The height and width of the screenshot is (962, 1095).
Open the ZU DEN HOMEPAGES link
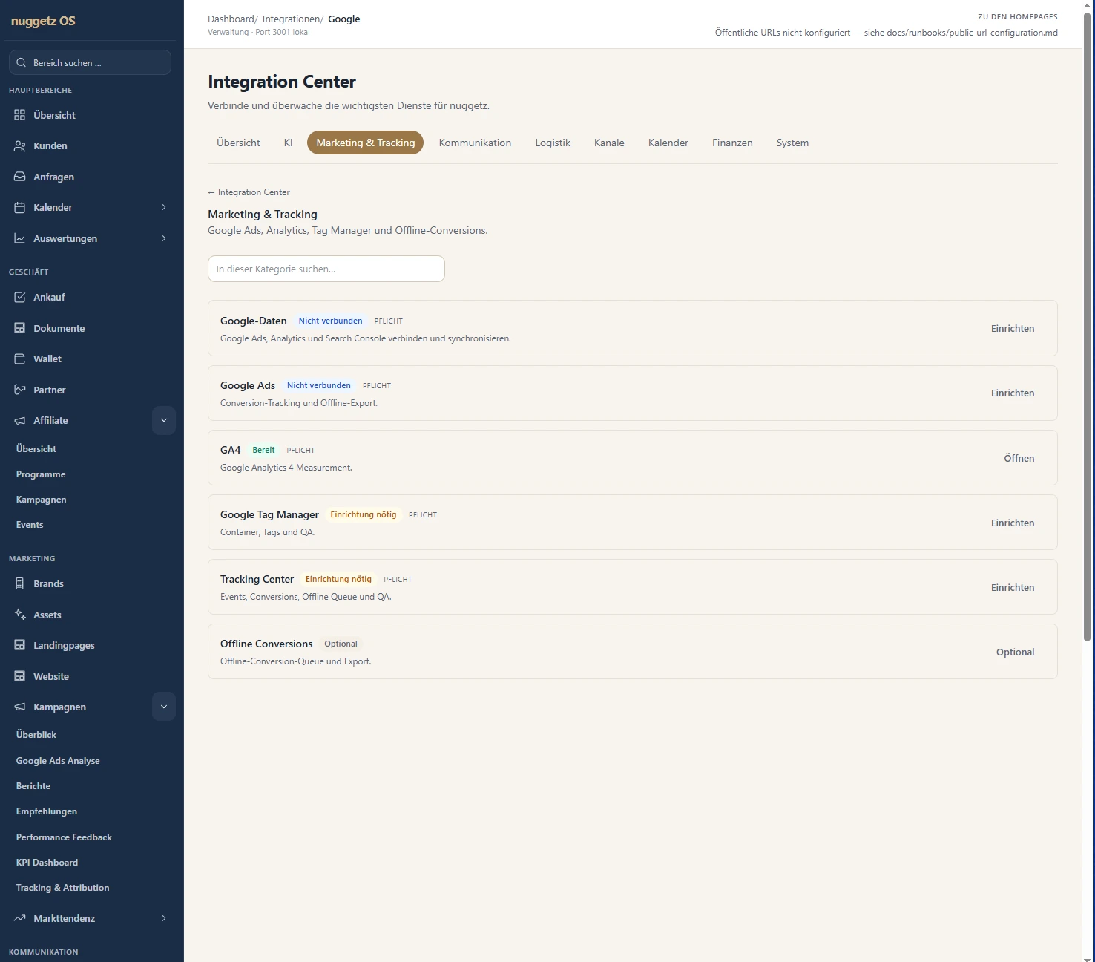(1017, 16)
